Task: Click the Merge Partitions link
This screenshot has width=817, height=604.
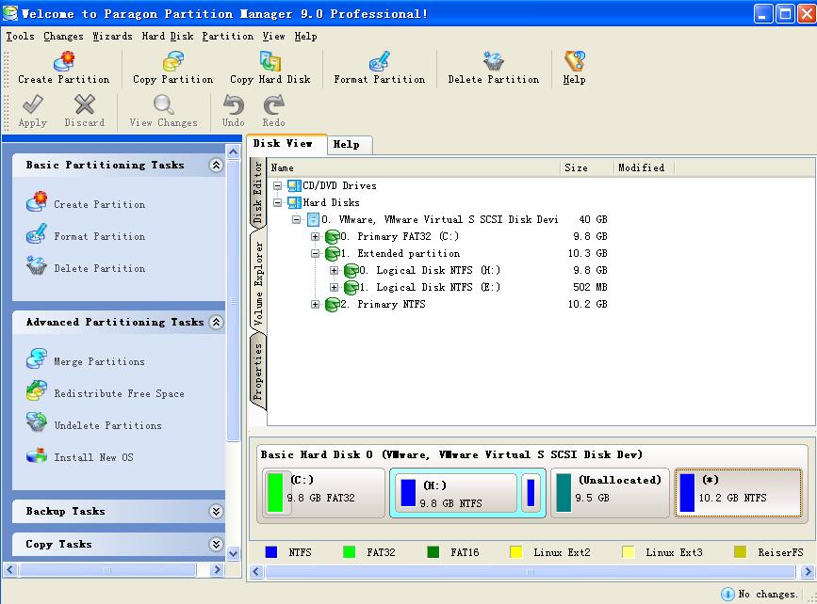Action: click(100, 361)
